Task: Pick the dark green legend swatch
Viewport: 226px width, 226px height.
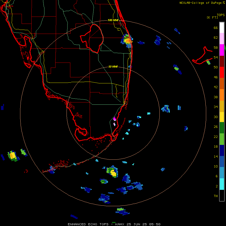Action: pos(222,128)
